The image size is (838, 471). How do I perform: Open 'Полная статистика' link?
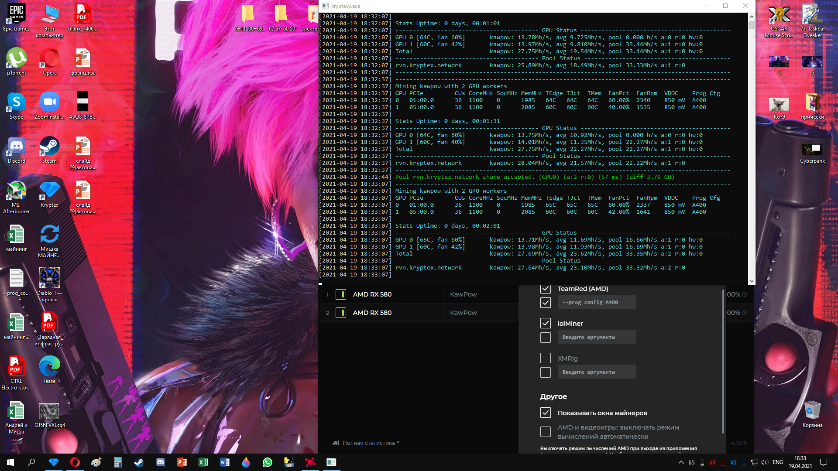(368, 443)
